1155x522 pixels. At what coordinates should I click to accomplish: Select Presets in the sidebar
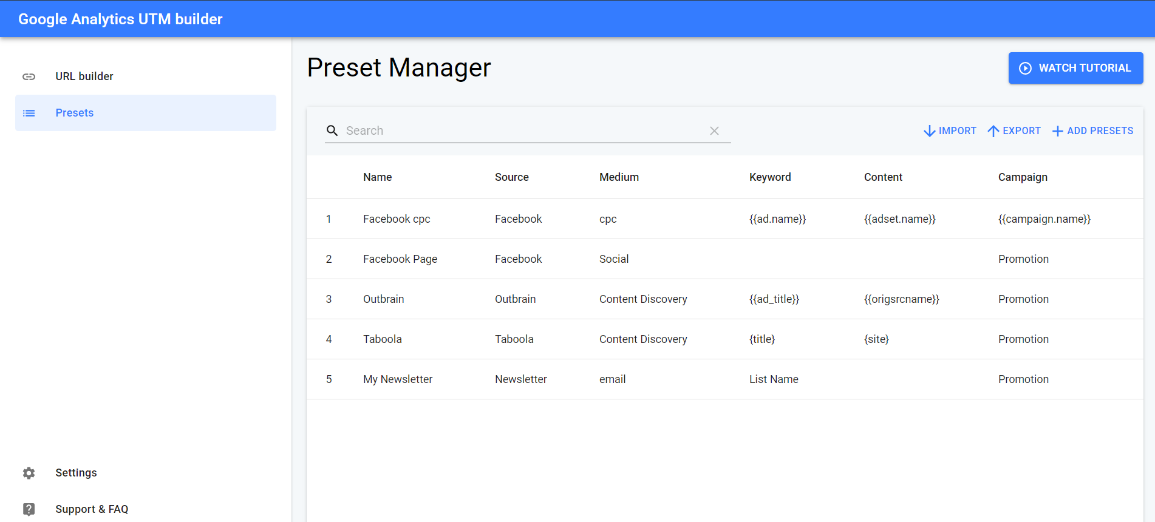tap(146, 113)
